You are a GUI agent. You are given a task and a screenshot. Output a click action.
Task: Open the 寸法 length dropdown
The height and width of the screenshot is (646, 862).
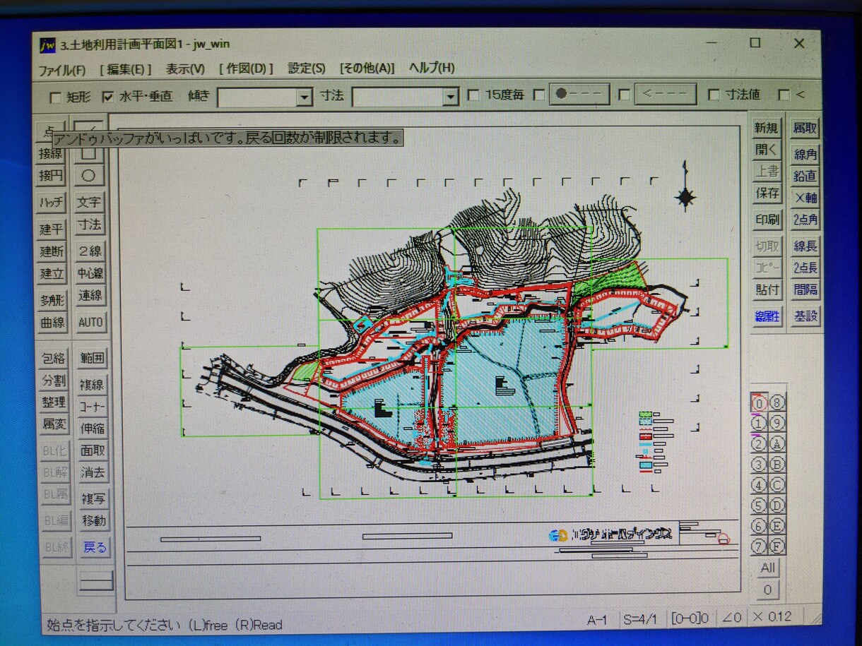(x=451, y=97)
